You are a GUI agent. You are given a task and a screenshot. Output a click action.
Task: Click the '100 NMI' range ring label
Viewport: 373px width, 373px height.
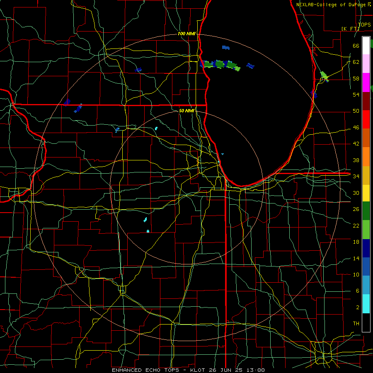(186, 34)
